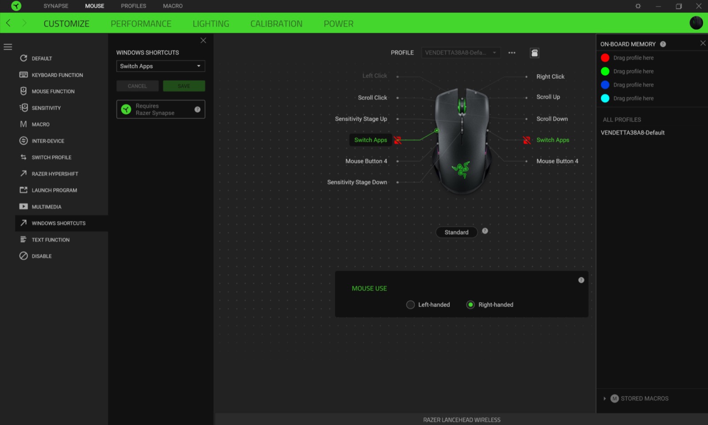The height and width of the screenshot is (425, 708).
Task: Open the VENDETTA38A8 profile dropdown
Action: (x=461, y=53)
